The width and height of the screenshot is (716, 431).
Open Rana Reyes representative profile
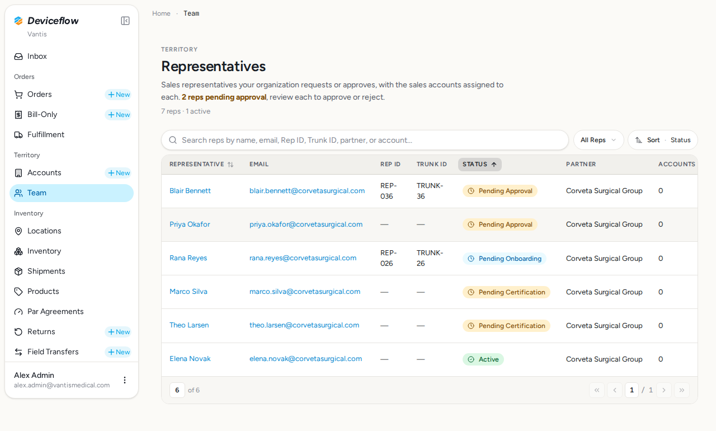click(x=188, y=258)
